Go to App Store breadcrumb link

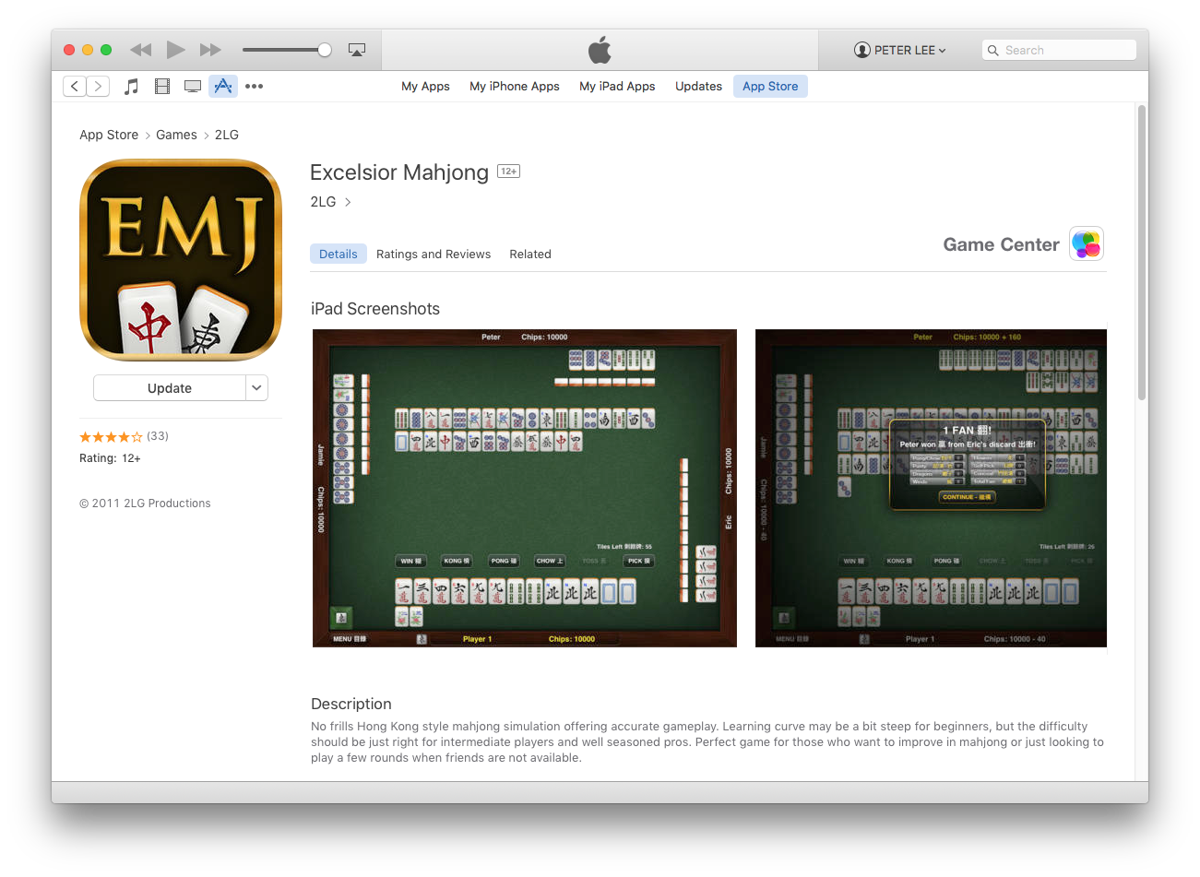pos(109,135)
